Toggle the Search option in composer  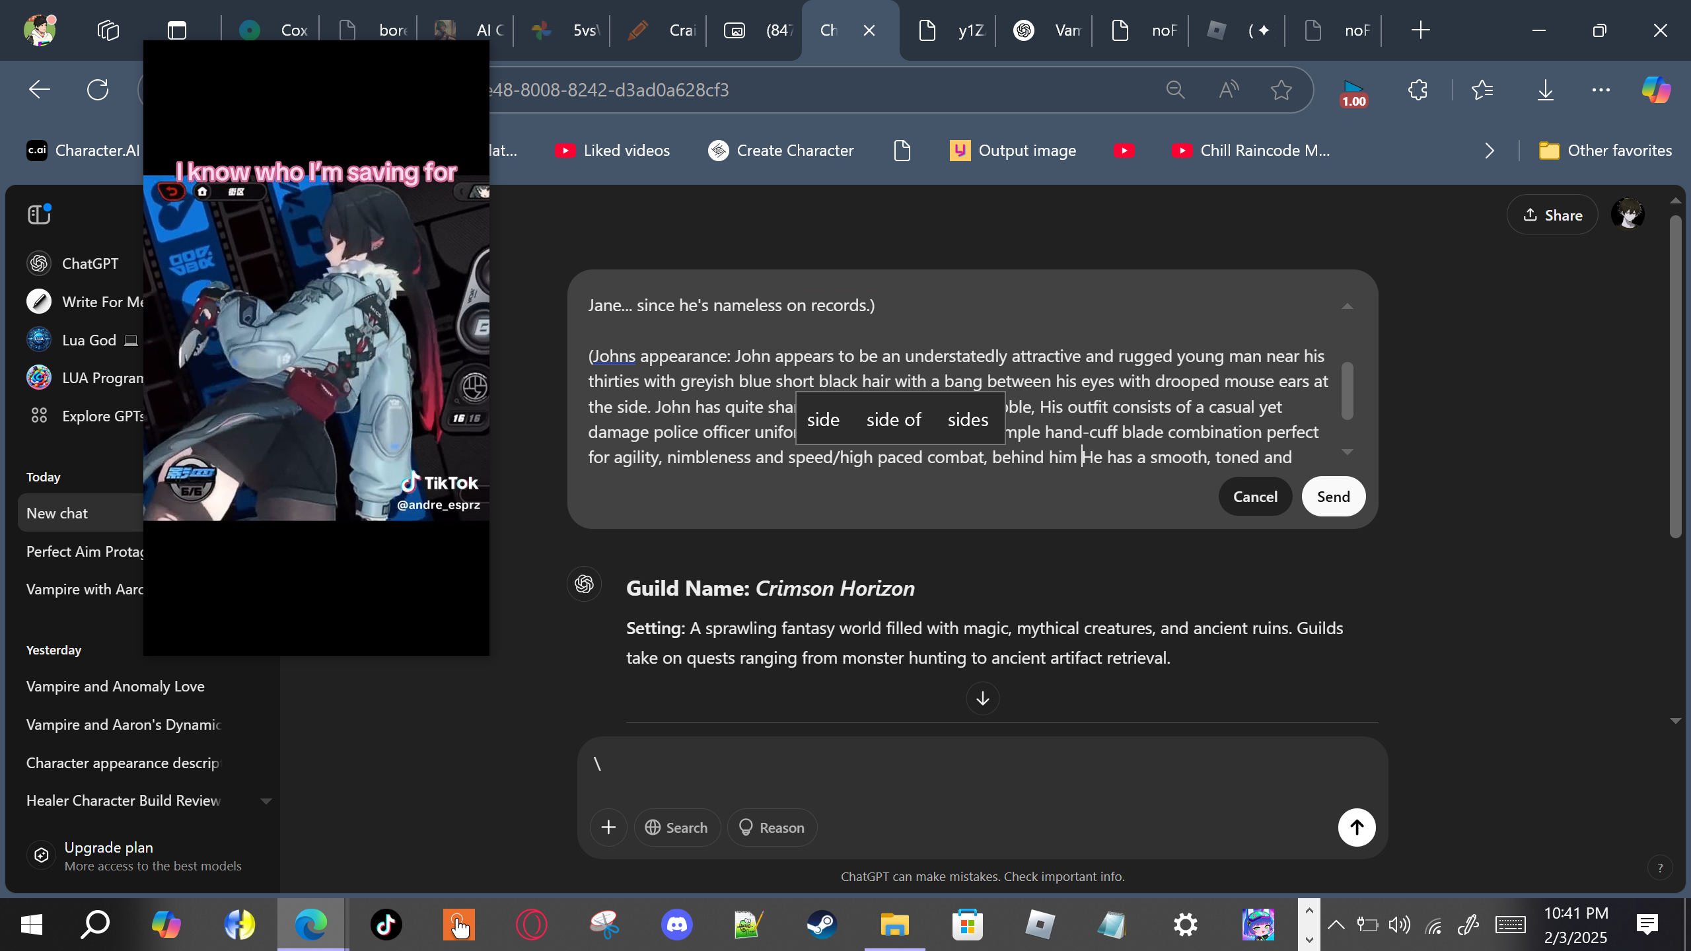[676, 828]
